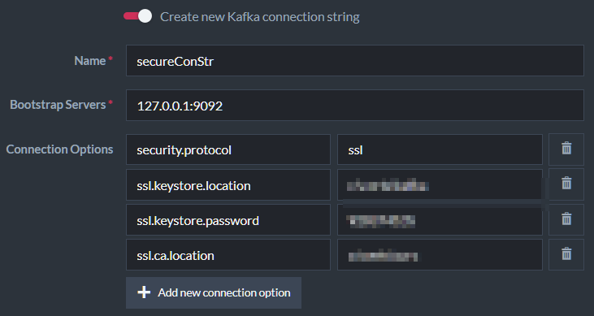Viewport: 594px width, 316px height.
Task: Click the Name label
Action: 89,61
